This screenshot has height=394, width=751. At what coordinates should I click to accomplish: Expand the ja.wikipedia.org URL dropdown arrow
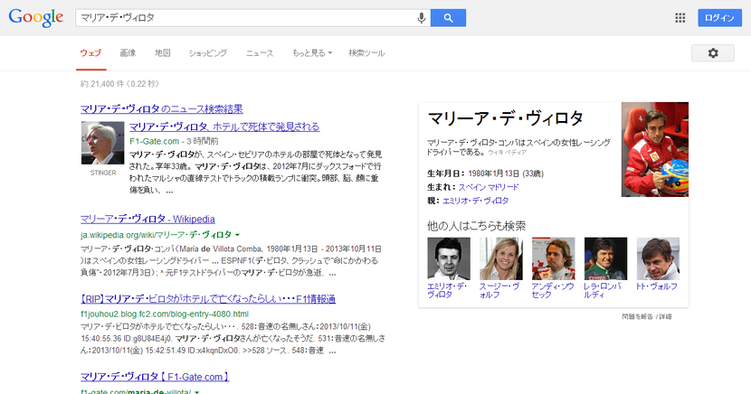click(x=238, y=235)
